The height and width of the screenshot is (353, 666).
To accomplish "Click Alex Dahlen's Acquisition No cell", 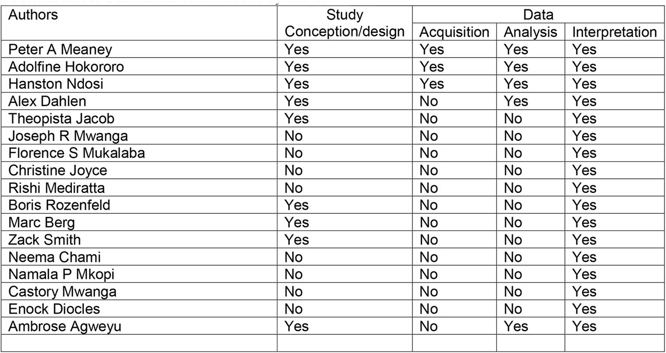I will click(454, 101).
